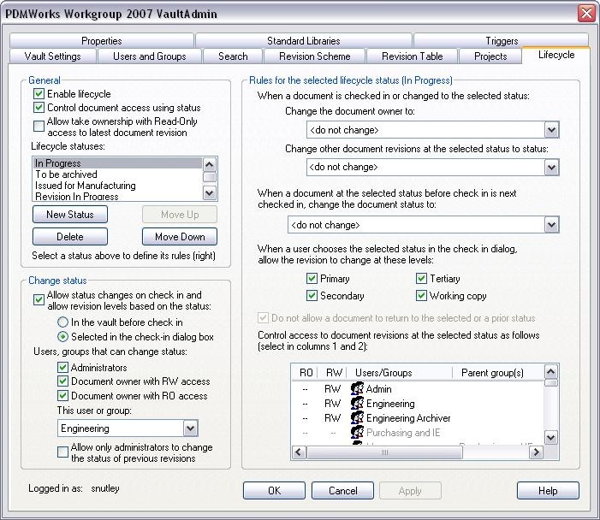Open the Triggers tab
Screen dimensions: 600x520
pos(502,40)
